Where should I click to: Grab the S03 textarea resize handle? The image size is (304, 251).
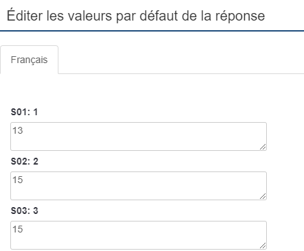263,246
